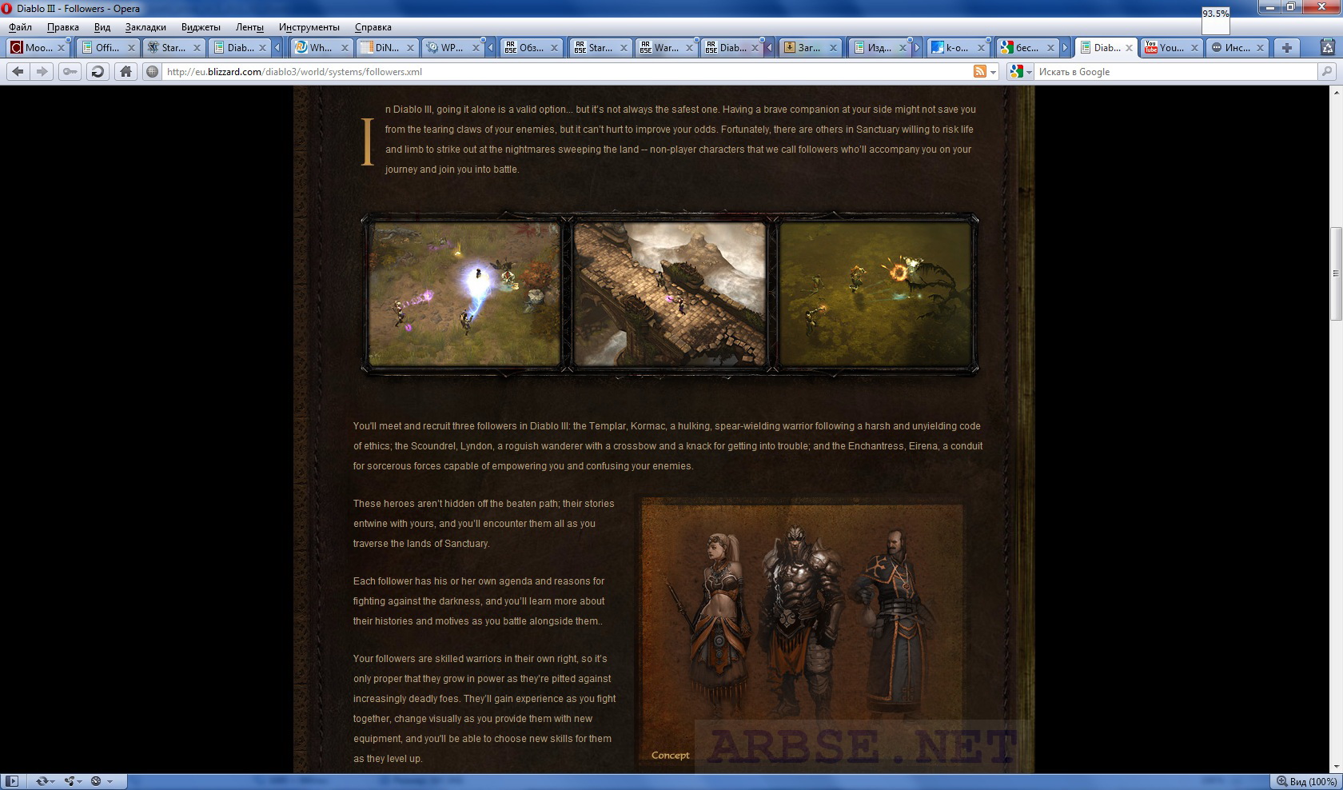Open Opera Link sync icon in status bar

pyautogui.click(x=43, y=781)
